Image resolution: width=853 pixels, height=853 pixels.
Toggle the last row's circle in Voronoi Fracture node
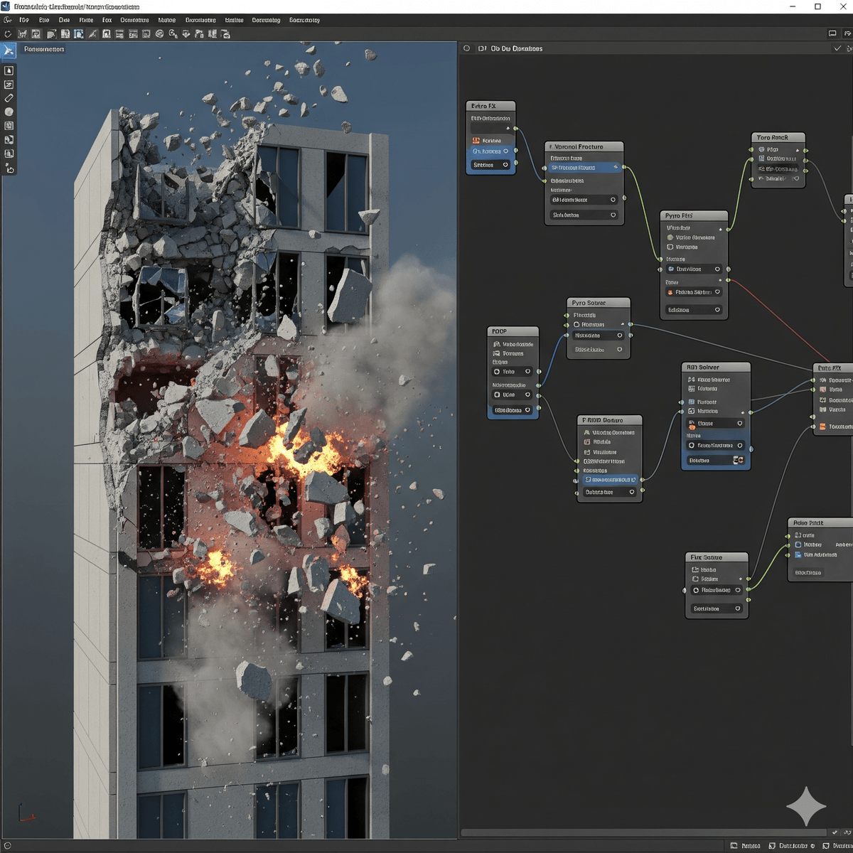tap(613, 215)
